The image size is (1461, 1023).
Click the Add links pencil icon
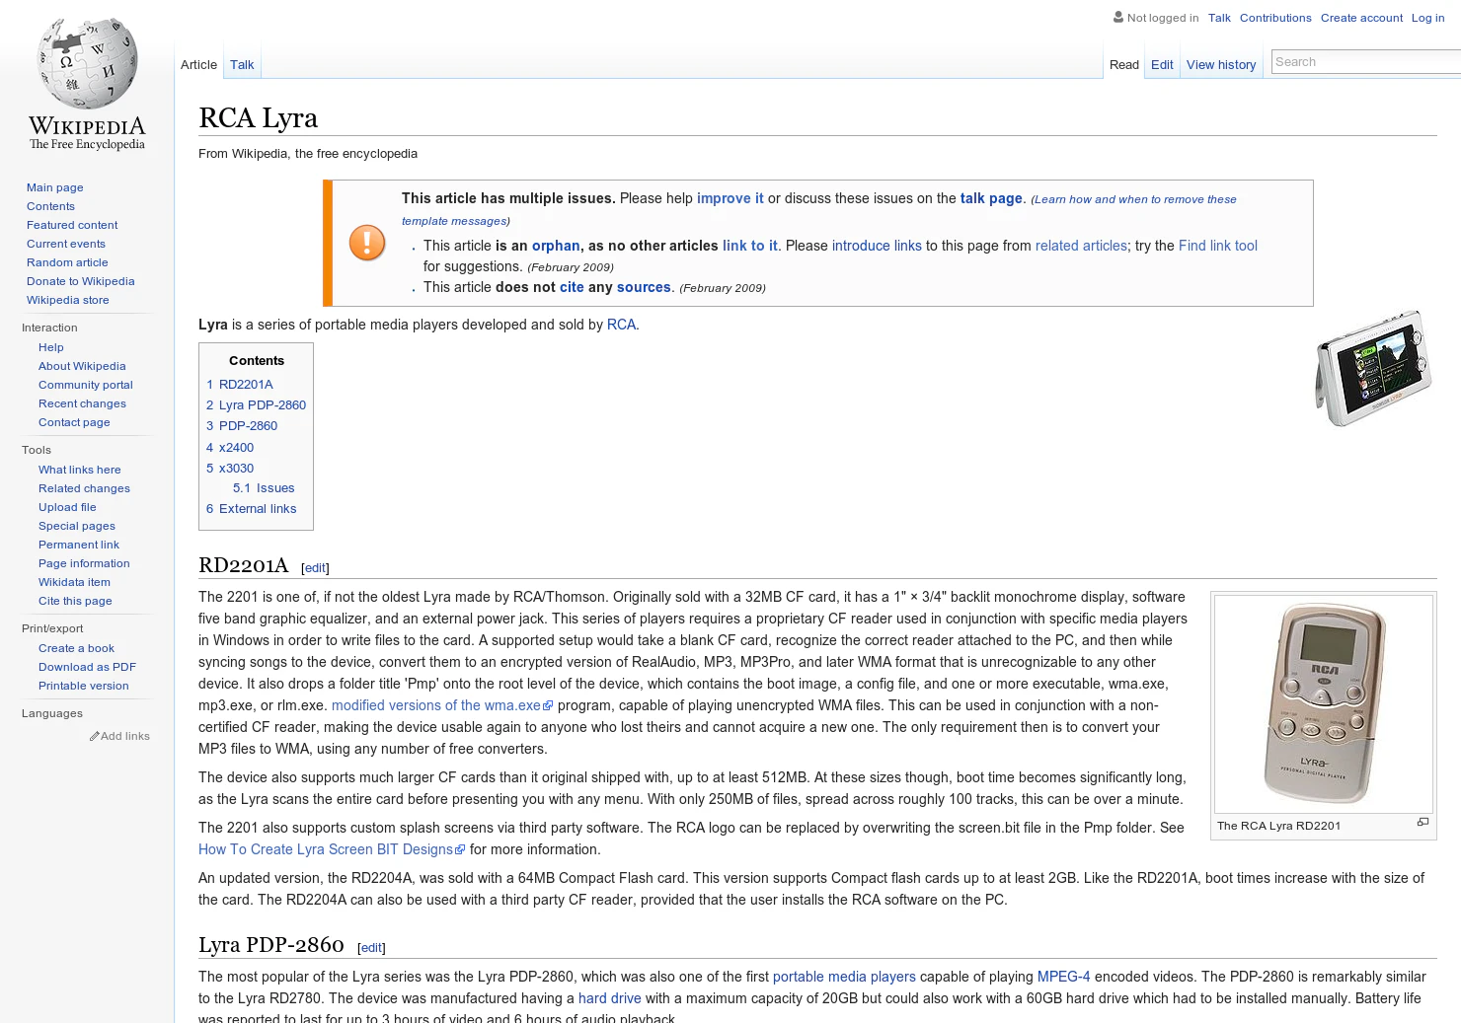pos(95,736)
